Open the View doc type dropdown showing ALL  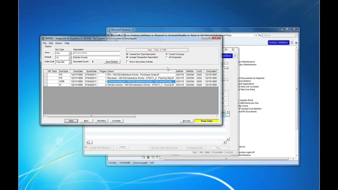[x=70, y=53]
